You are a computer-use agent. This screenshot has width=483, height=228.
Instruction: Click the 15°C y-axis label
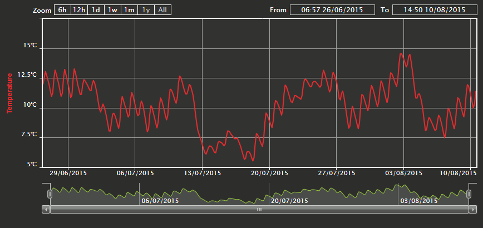(30, 46)
